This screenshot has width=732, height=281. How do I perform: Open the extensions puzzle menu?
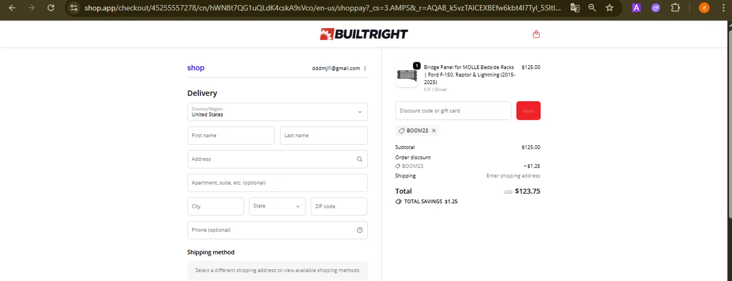coord(675,8)
